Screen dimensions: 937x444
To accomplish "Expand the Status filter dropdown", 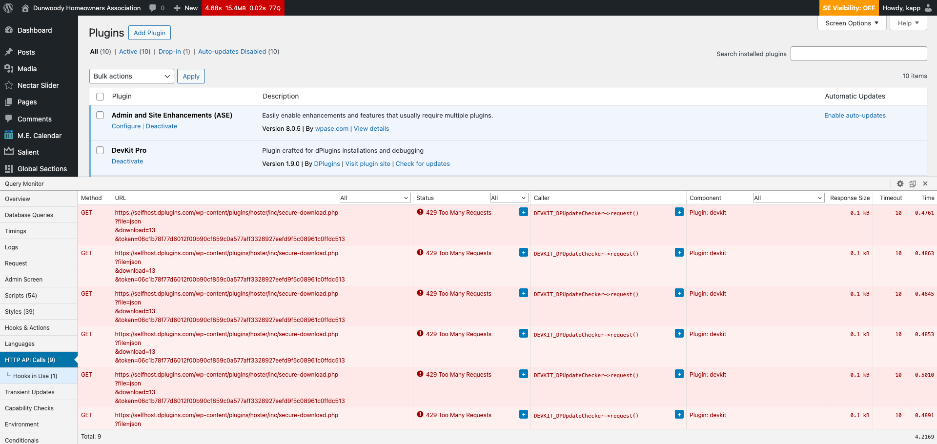I will point(509,198).
